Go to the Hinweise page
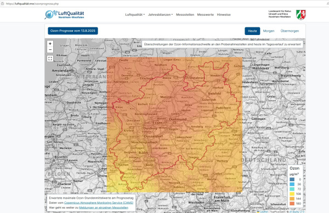The image size is (329, 213). coord(224,15)
